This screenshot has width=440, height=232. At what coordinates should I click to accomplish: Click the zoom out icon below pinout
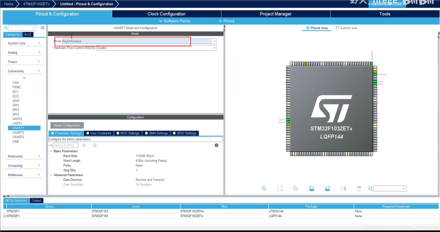coord(296,188)
